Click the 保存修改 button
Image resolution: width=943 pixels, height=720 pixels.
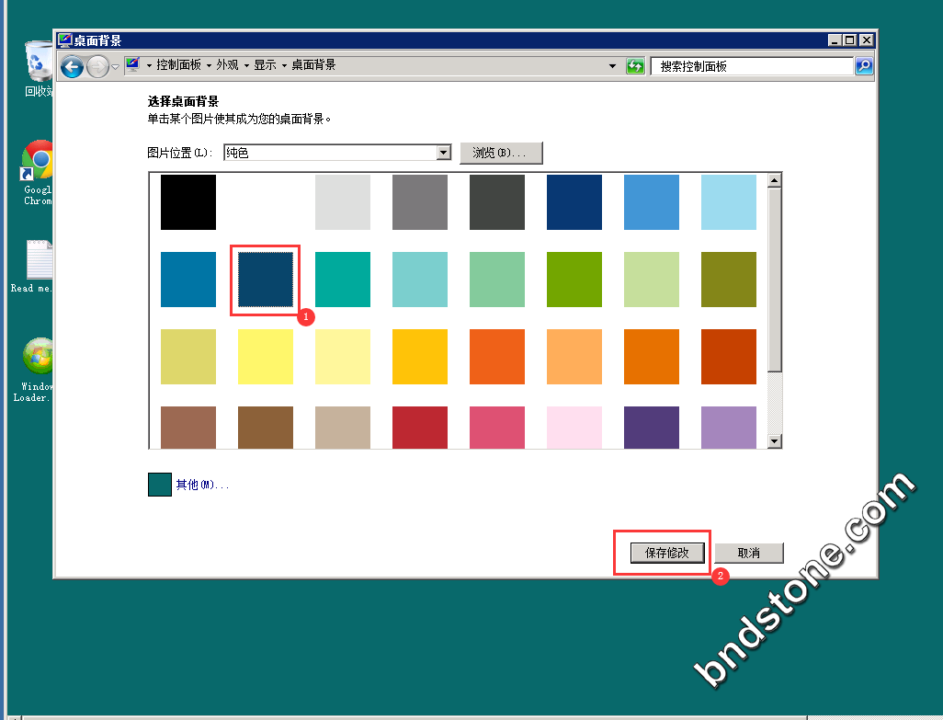pyautogui.click(x=667, y=553)
